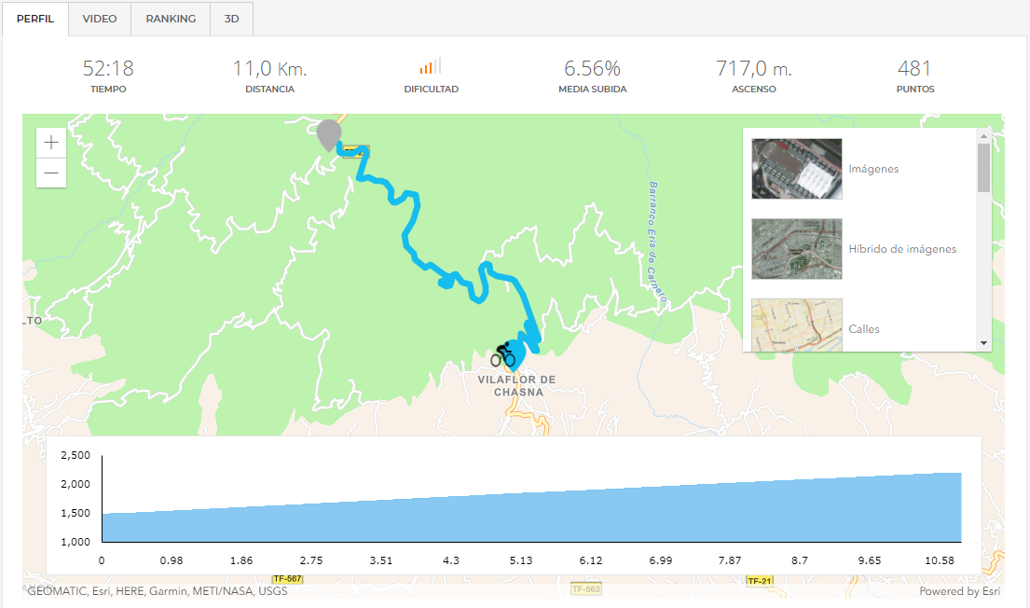Viewport: 1030px width, 608px height.
Task: Click the blue elevation profile chart area
Action: pos(531,513)
